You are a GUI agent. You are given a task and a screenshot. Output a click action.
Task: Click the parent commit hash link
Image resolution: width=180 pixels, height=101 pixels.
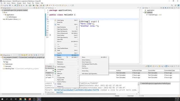[x=76, y=90]
